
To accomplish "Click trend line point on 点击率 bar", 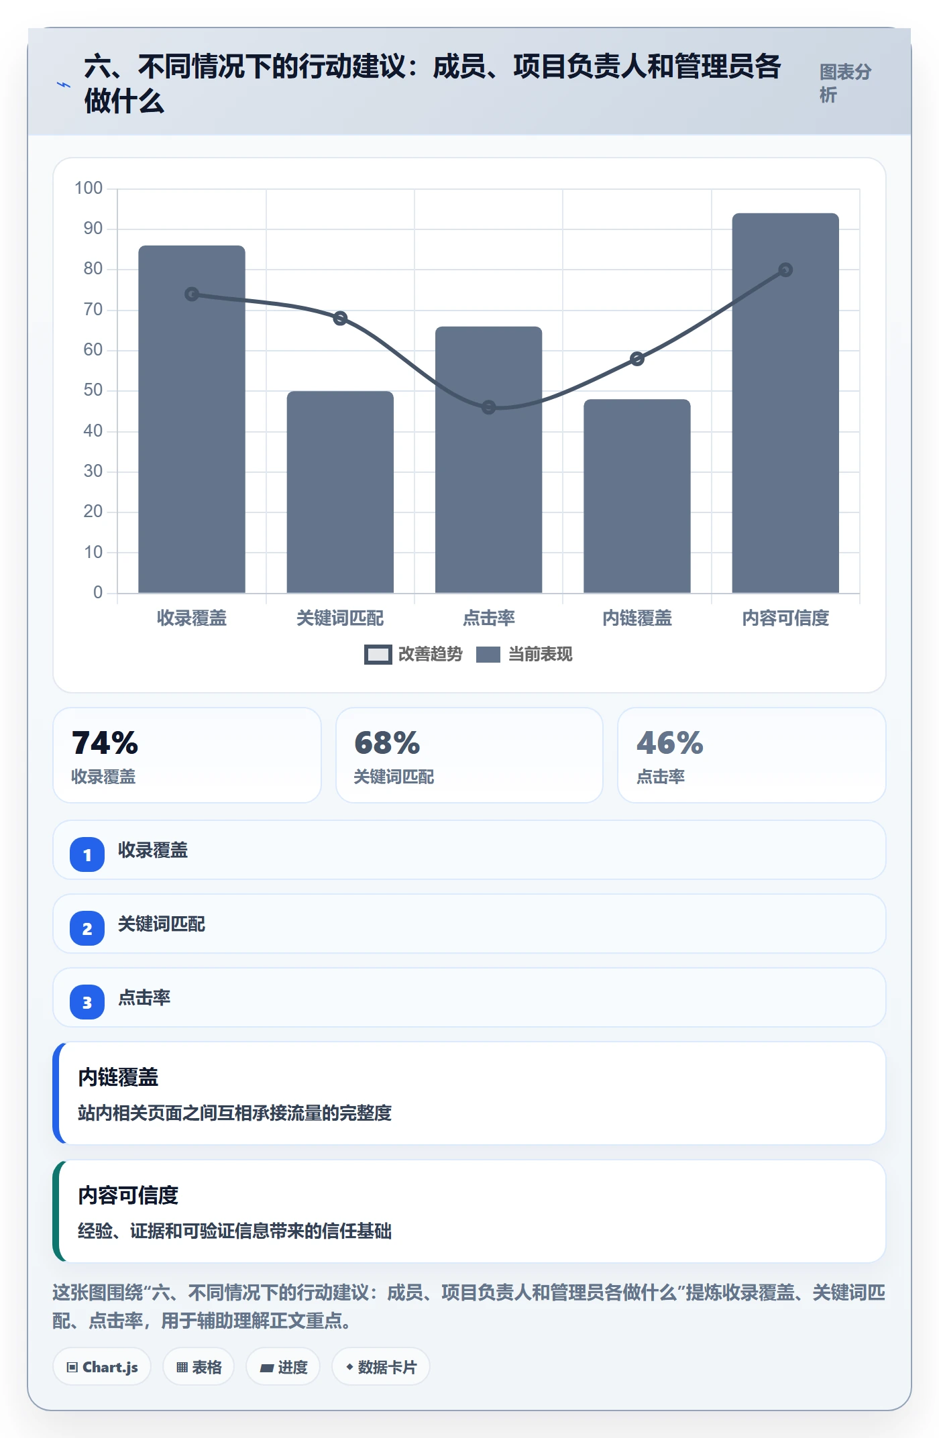I will click(x=489, y=407).
